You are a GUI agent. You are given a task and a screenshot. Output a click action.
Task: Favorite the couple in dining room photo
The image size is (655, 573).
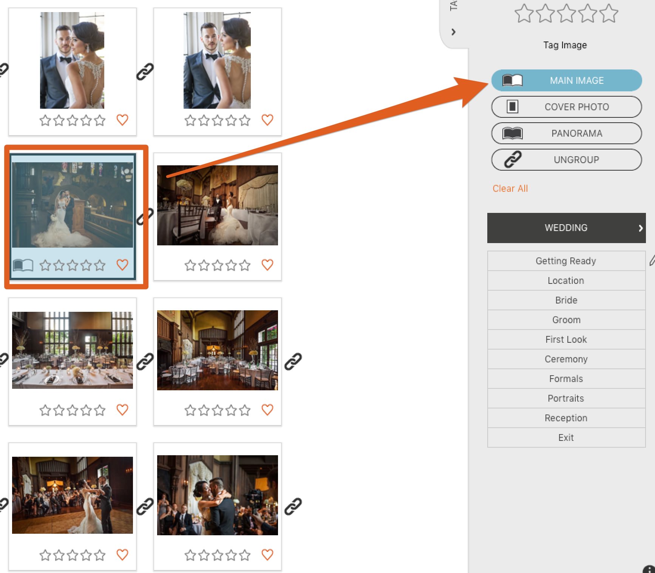tap(267, 265)
